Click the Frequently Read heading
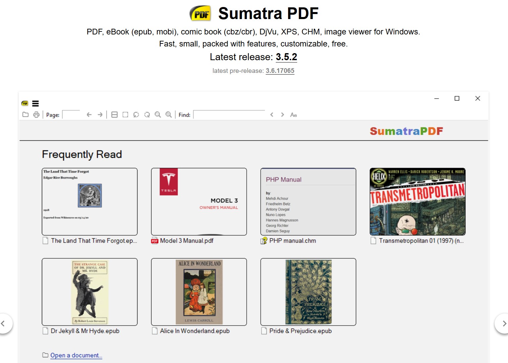508x363 pixels. (x=82, y=154)
